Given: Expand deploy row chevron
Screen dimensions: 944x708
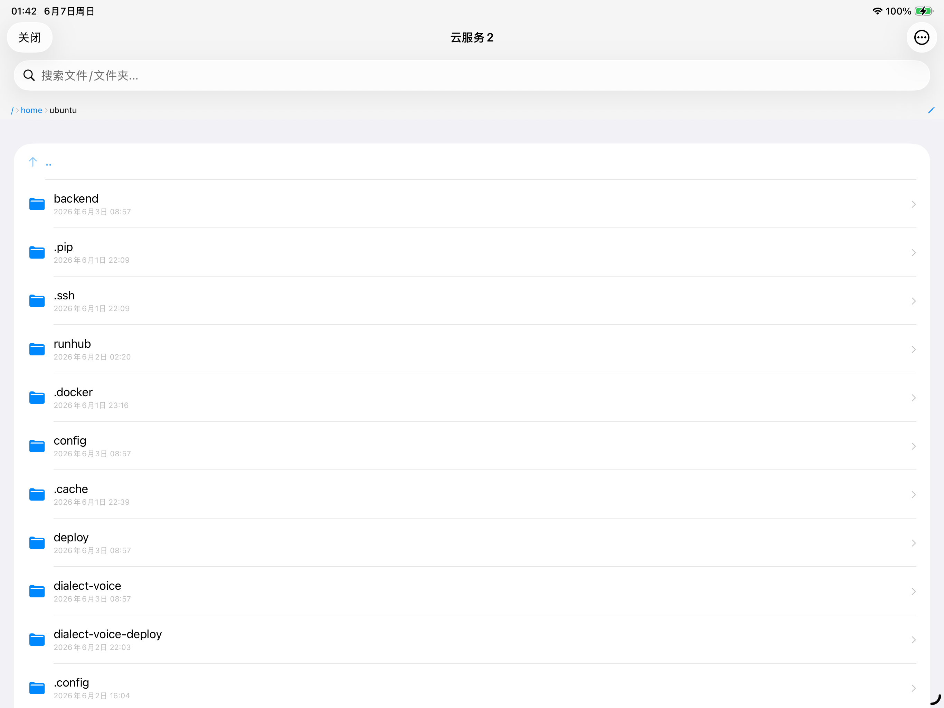Looking at the screenshot, I should pyautogui.click(x=914, y=543).
